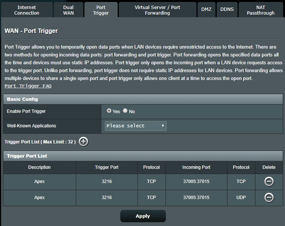Switch to the Internet Connection tab
The image size is (285, 226).
[x=27, y=10]
